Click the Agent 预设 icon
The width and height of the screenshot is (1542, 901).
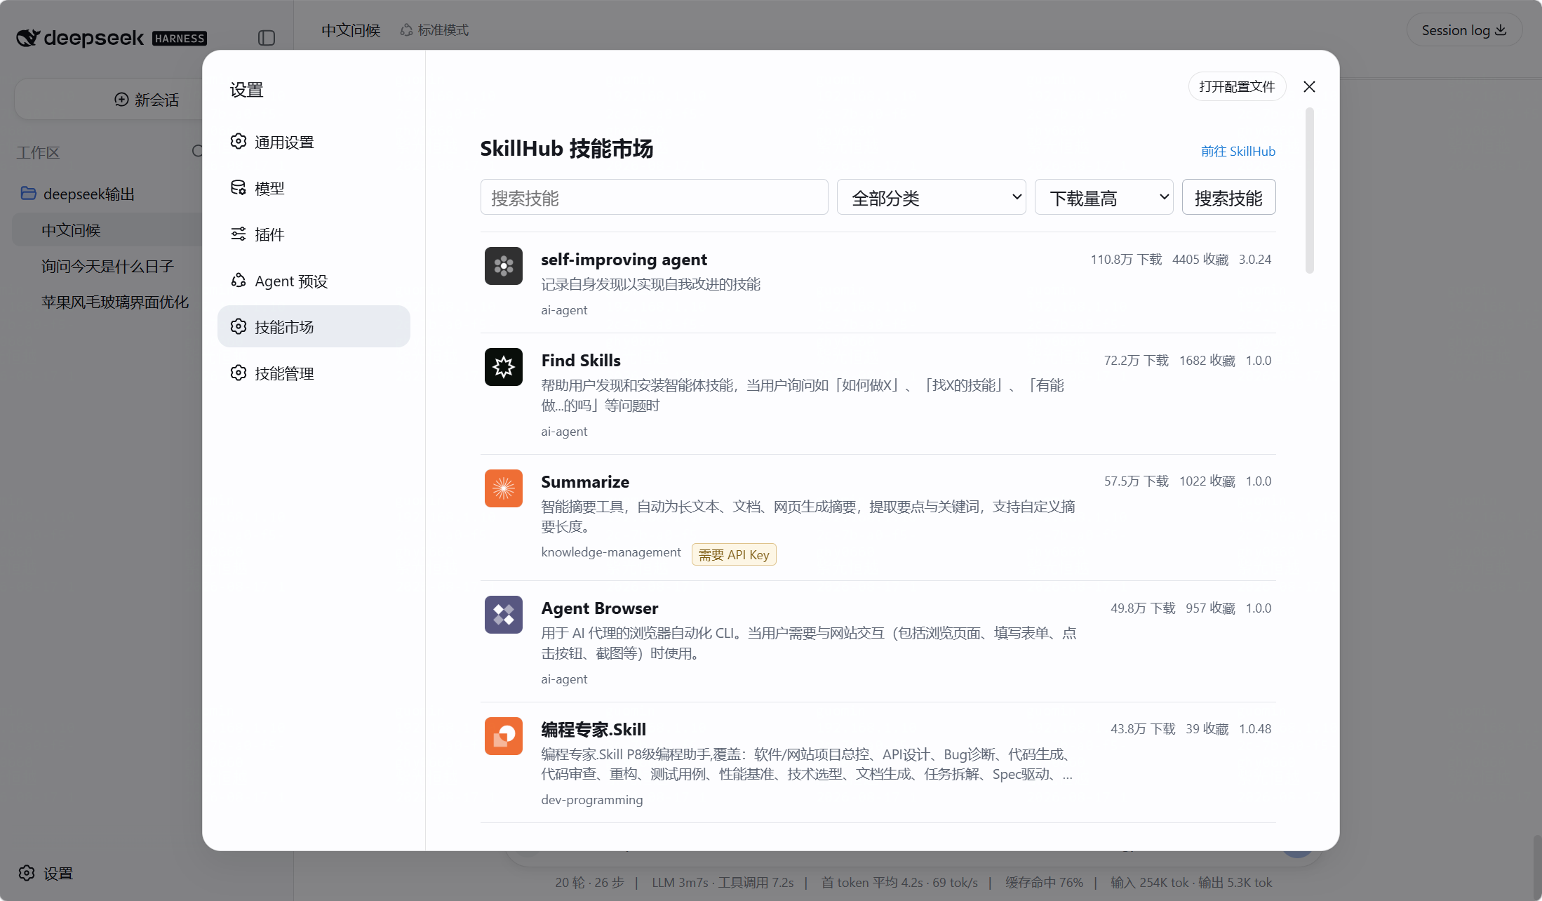click(x=239, y=281)
